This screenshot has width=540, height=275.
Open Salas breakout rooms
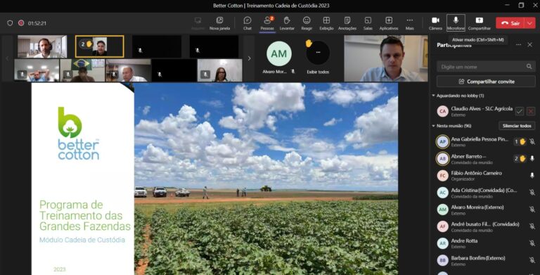[368, 23]
